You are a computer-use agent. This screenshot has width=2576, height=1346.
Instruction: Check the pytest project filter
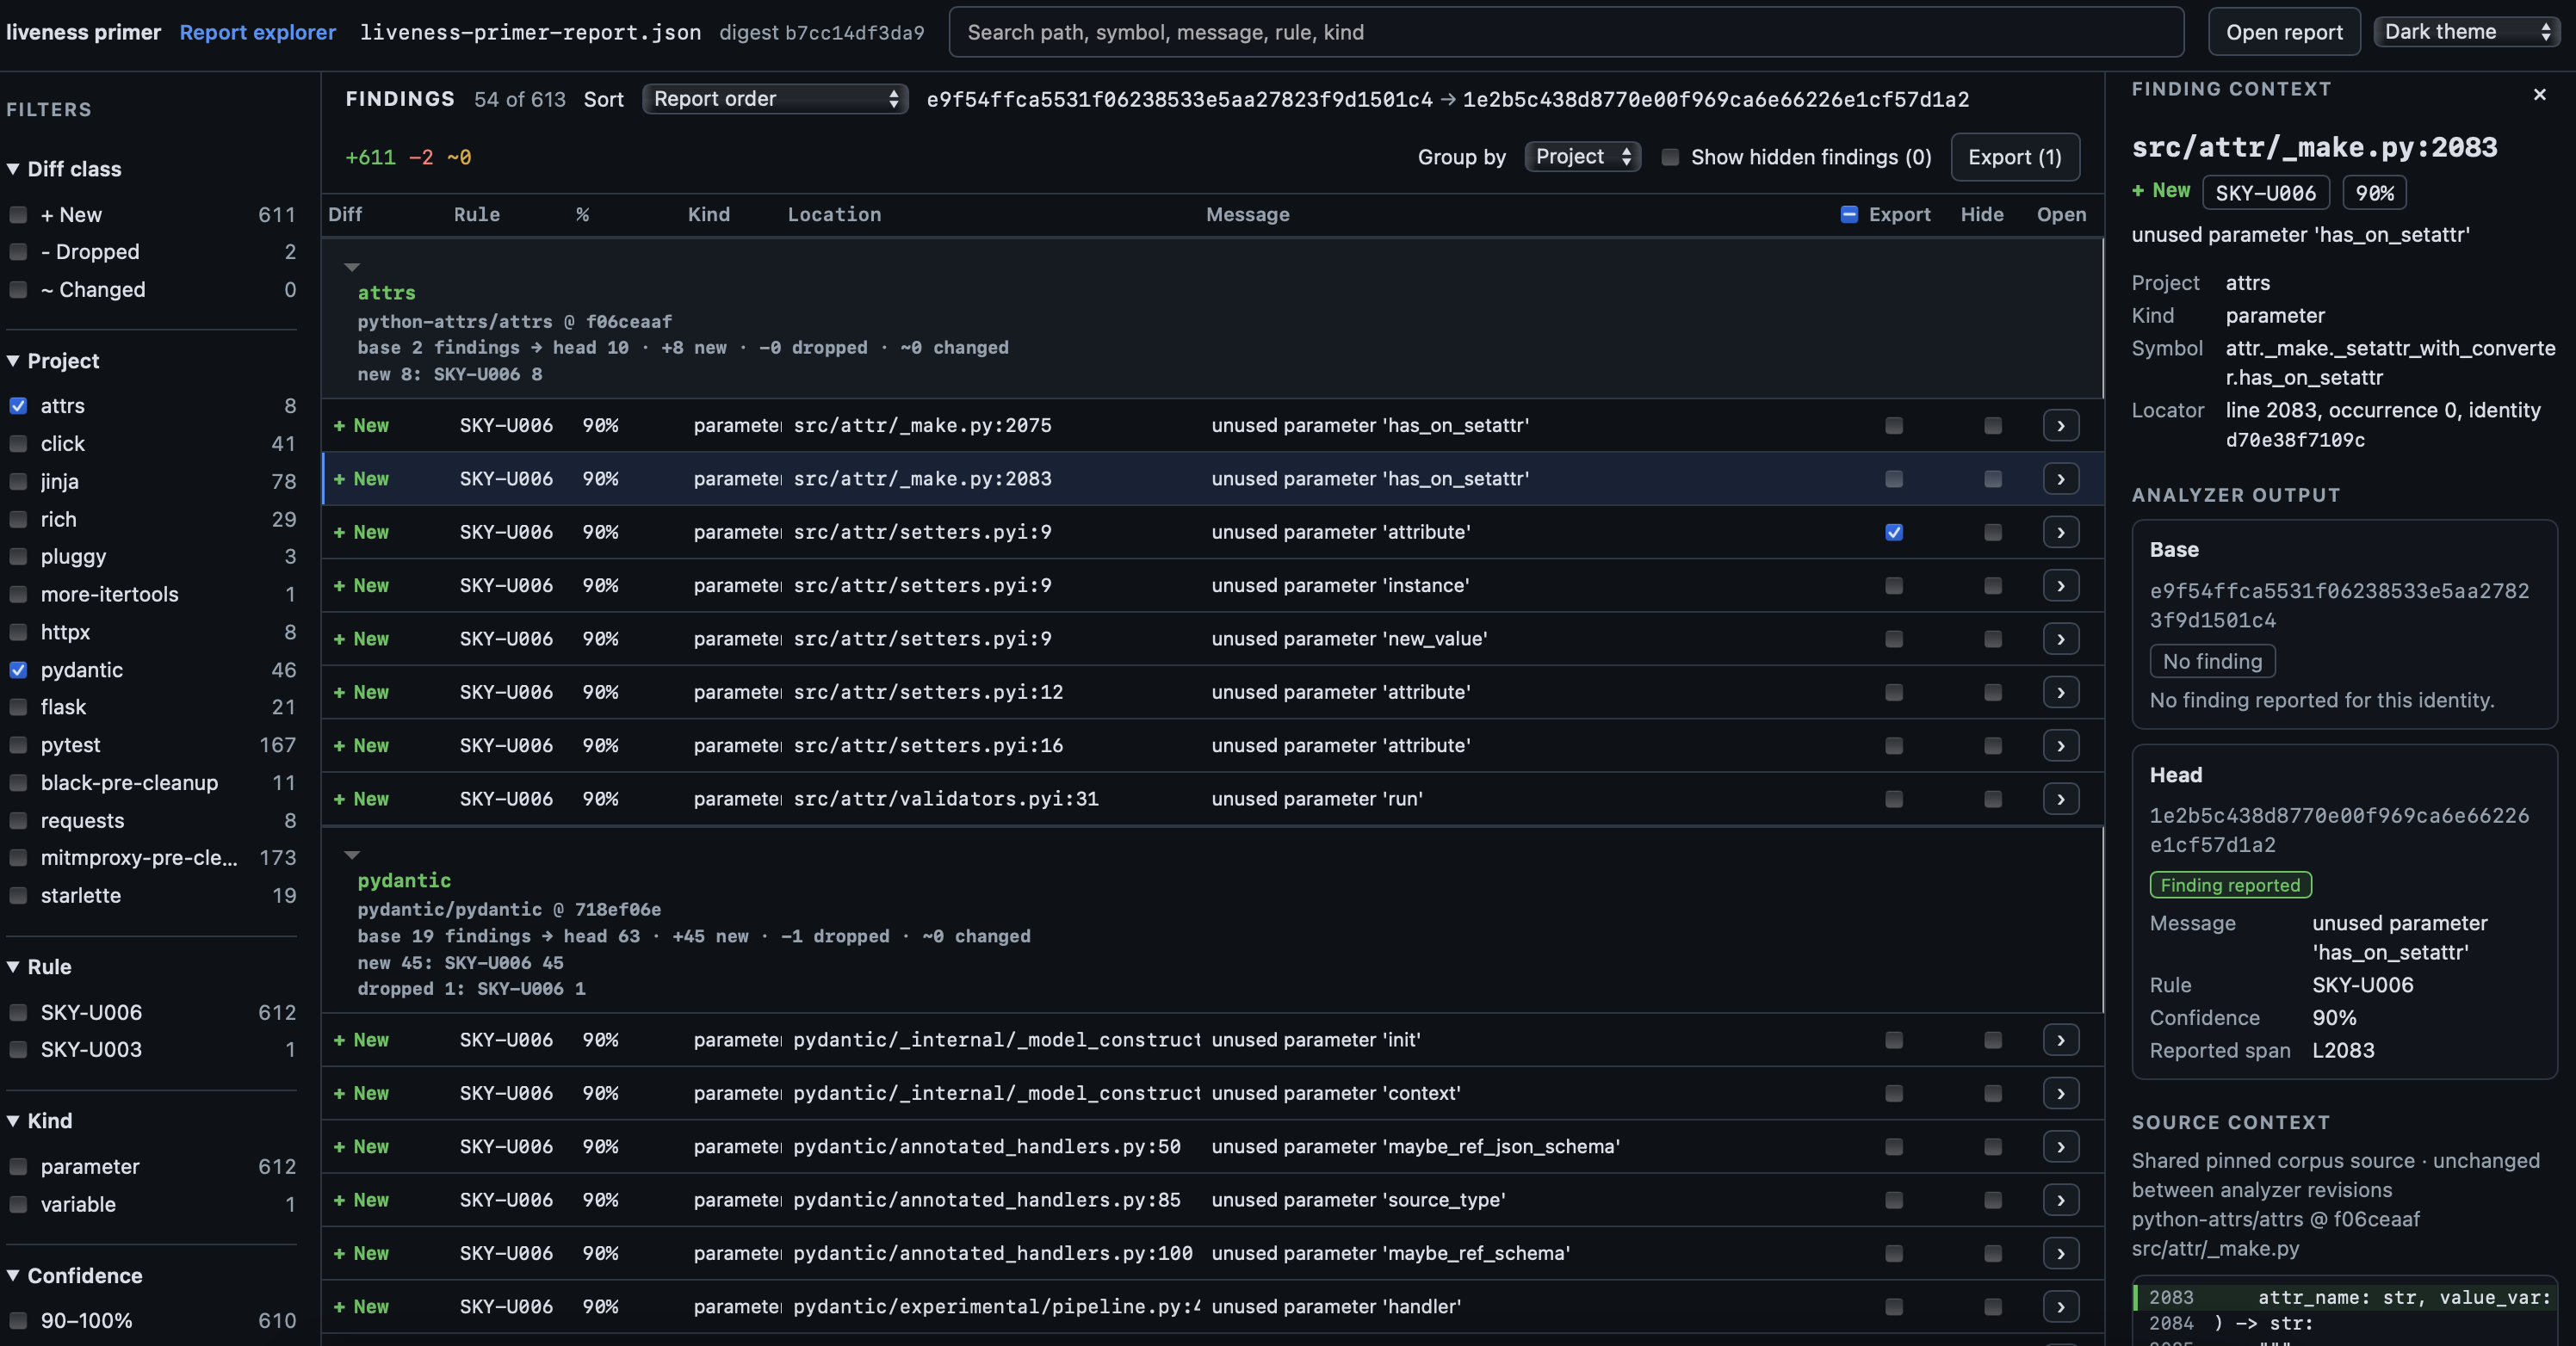[18, 744]
